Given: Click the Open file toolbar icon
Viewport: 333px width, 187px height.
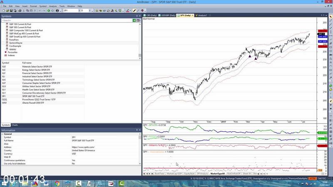Looking at the screenshot, I should coord(7,11).
